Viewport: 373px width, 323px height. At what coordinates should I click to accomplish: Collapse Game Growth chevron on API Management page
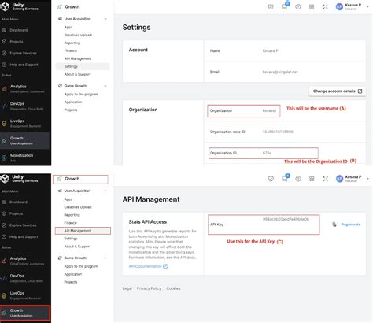coord(105,258)
